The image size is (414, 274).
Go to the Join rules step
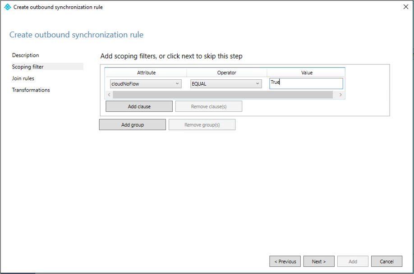coord(23,78)
